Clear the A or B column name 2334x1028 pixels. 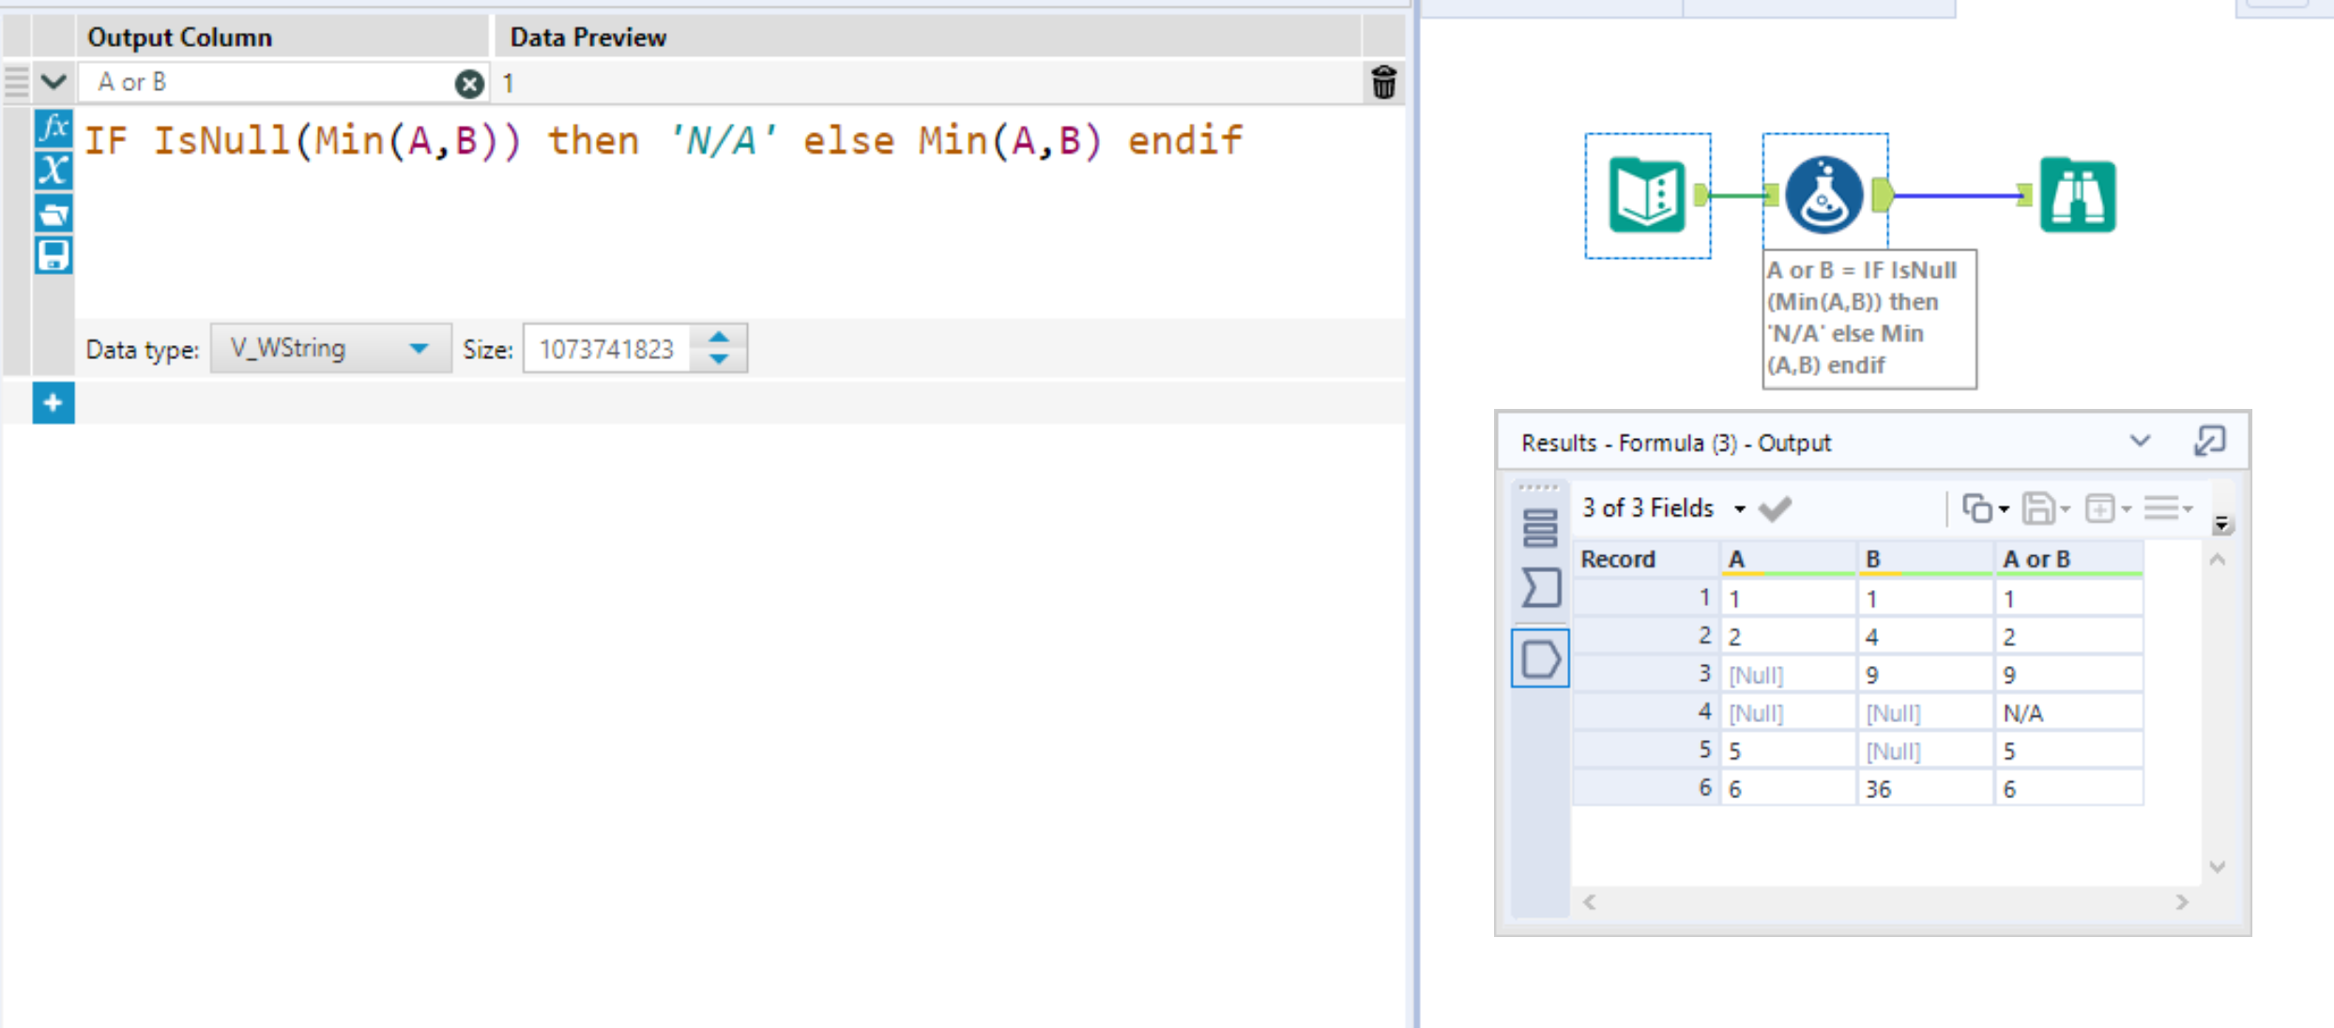coord(469,83)
